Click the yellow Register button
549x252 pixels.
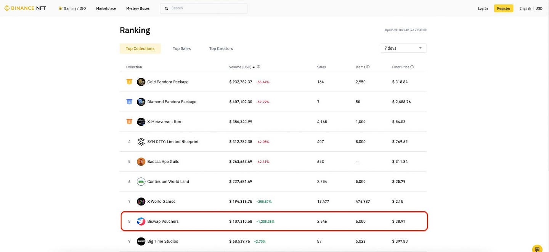pos(504,8)
